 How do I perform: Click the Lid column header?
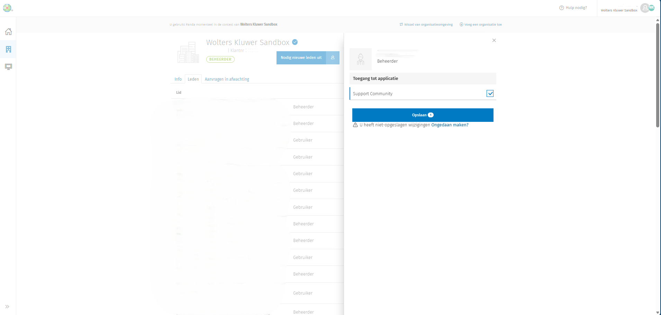coord(179,92)
